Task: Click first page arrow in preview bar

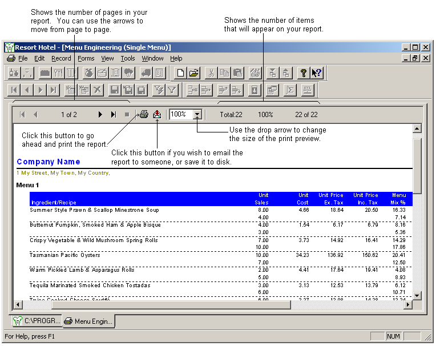Action: (x=22, y=114)
